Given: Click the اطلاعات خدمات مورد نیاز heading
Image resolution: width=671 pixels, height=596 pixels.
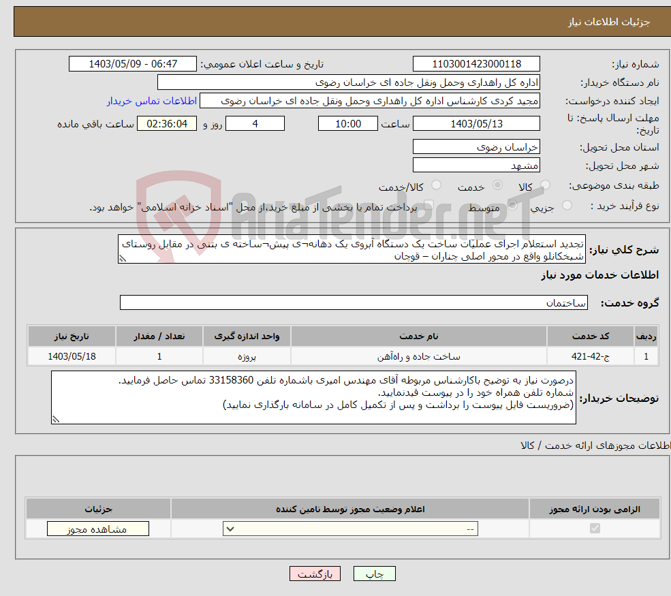Looking at the screenshot, I should (x=599, y=275).
